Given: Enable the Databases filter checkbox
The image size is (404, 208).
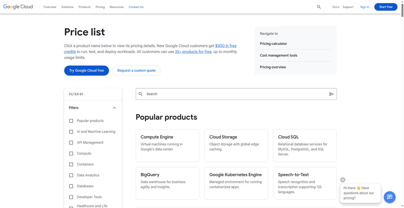Looking at the screenshot, I should 71,186.
